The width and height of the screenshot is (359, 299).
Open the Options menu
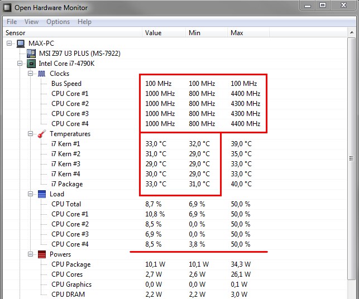[x=58, y=22]
